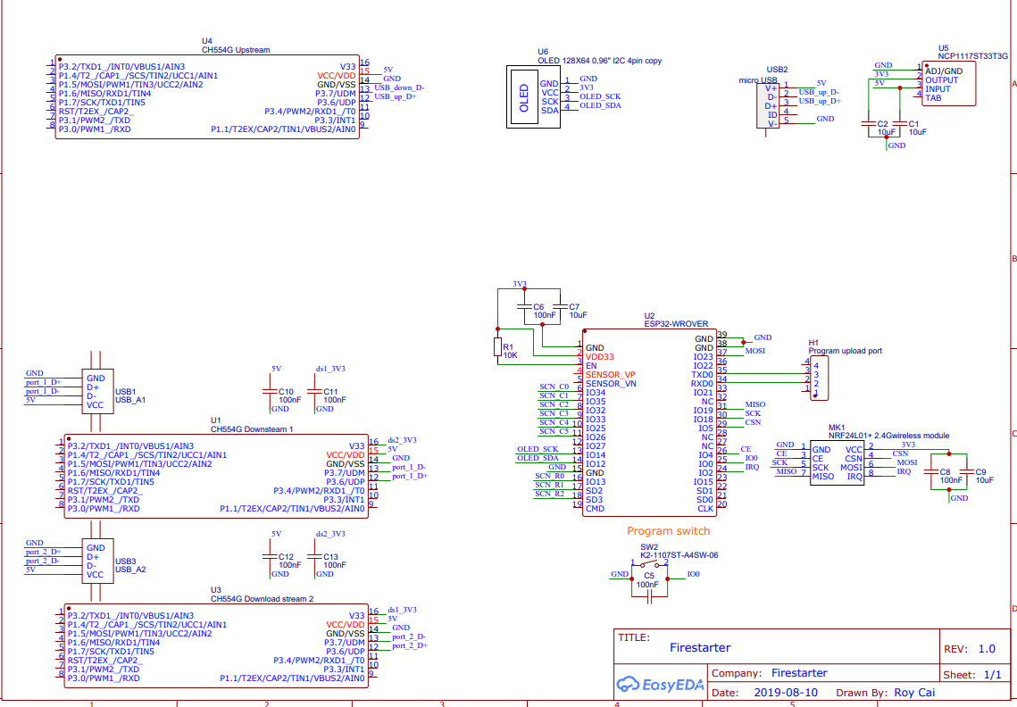1017x707 pixels.
Task: Select the OLED display symbol of U6
Action: pos(533,96)
